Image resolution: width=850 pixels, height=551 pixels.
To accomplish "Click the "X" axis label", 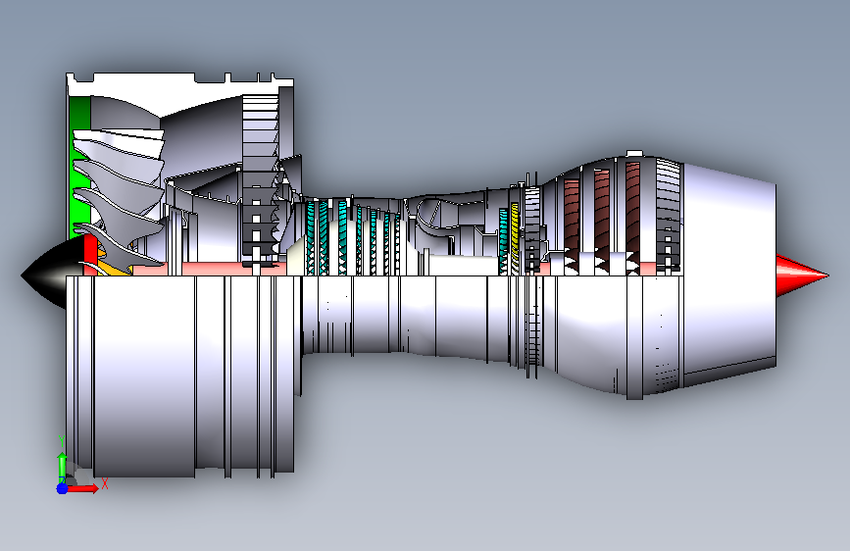I will point(105,483).
